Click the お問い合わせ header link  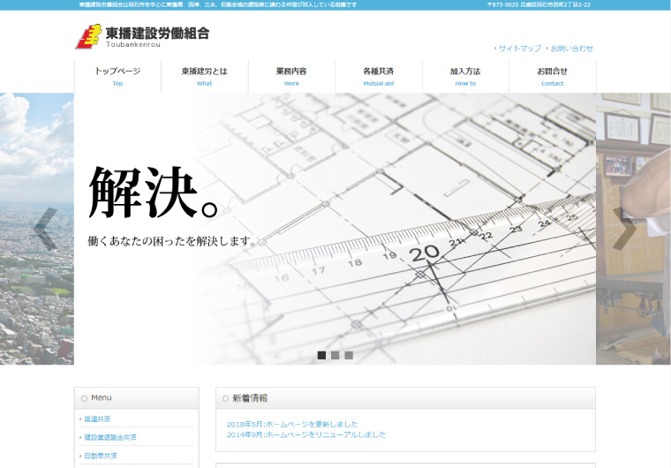pos(571,49)
